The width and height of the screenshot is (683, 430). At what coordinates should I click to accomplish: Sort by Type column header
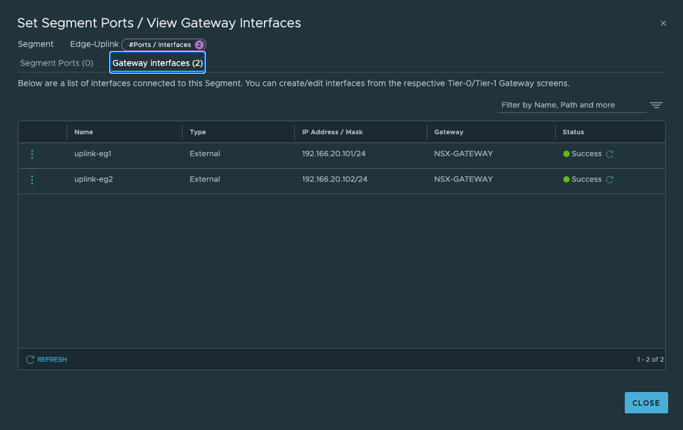pos(198,132)
